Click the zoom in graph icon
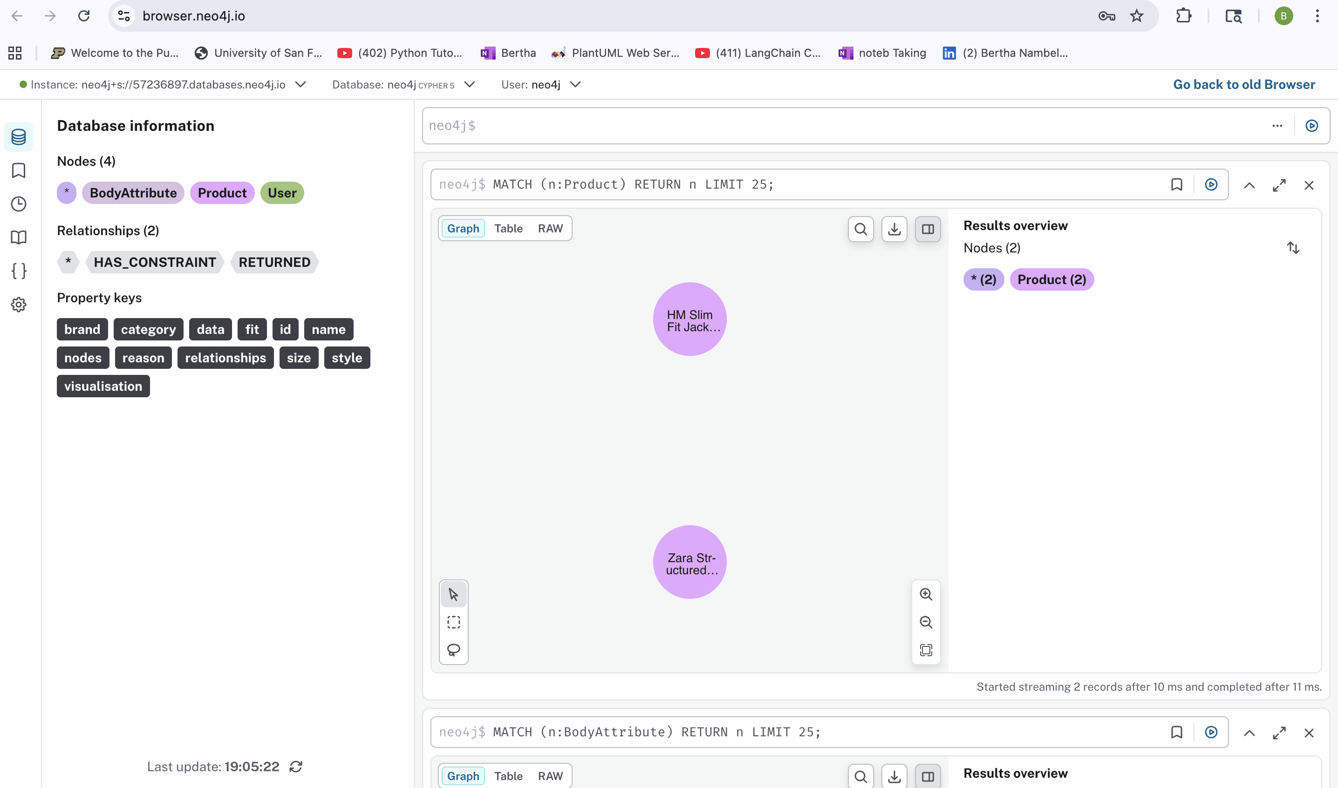 [x=925, y=594]
